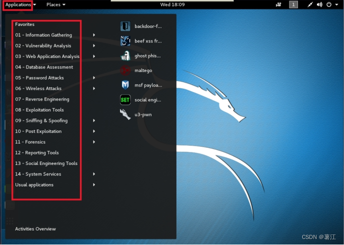This screenshot has height=245, width=344.
Task: Select 13 - Social Engineering Tools
Action: pos(46,163)
